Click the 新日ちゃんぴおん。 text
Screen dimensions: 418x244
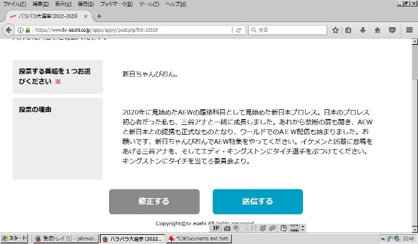150,74
